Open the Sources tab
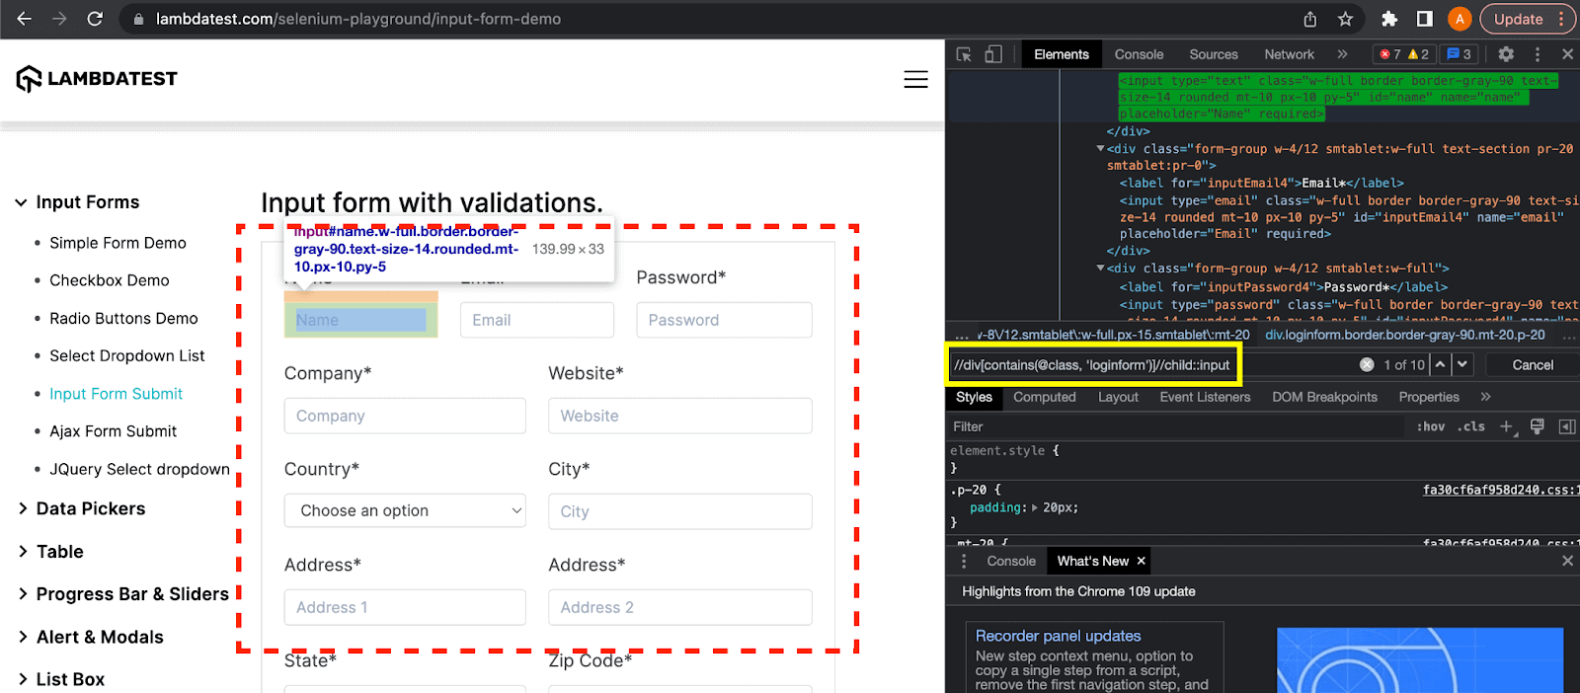1580x693 pixels. click(x=1214, y=54)
